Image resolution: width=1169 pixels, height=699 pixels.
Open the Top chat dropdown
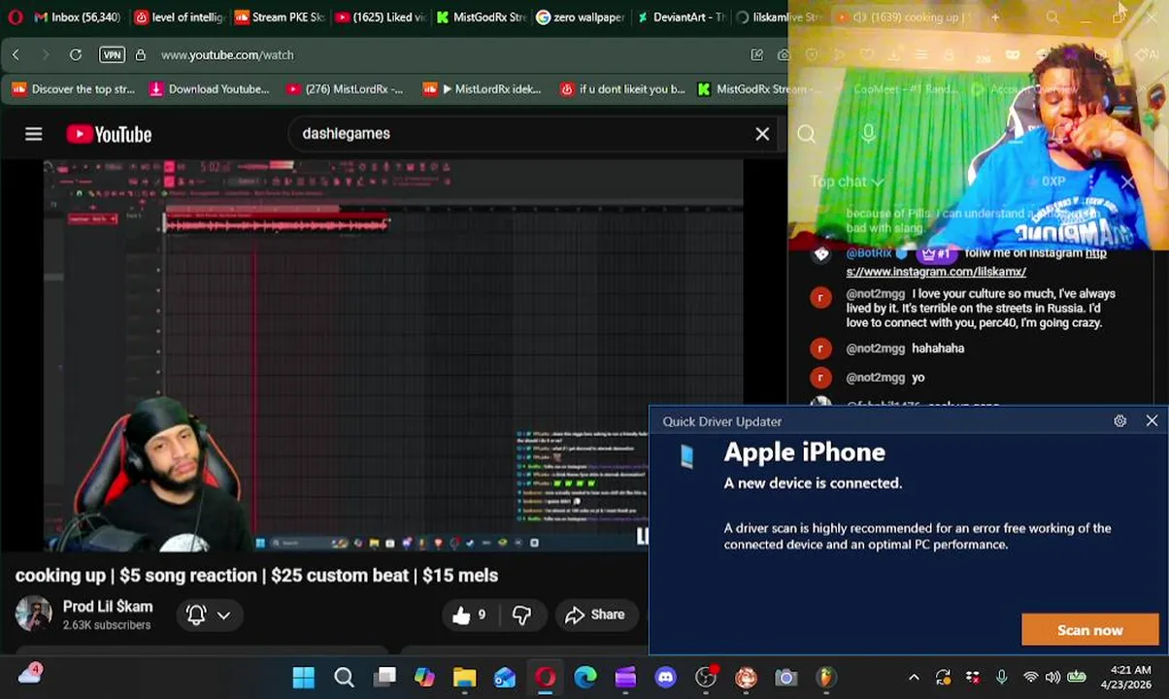847,182
